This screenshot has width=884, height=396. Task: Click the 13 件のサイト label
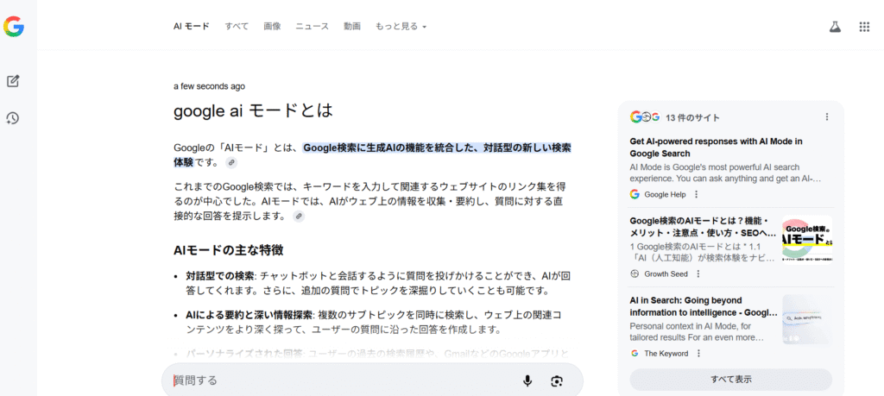pyautogui.click(x=693, y=117)
